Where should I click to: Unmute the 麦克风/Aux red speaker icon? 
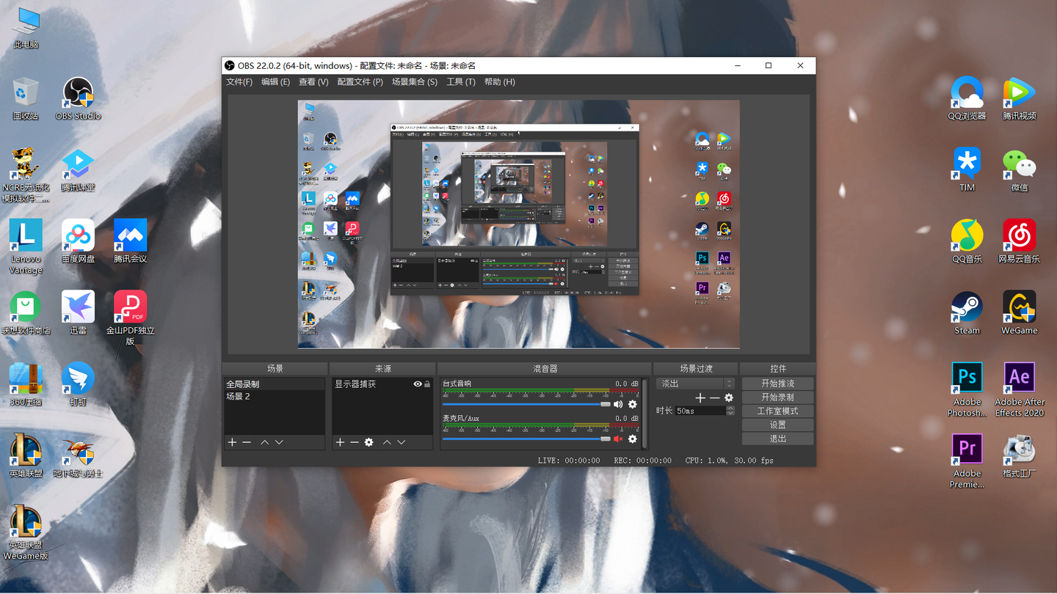click(617, 439)
